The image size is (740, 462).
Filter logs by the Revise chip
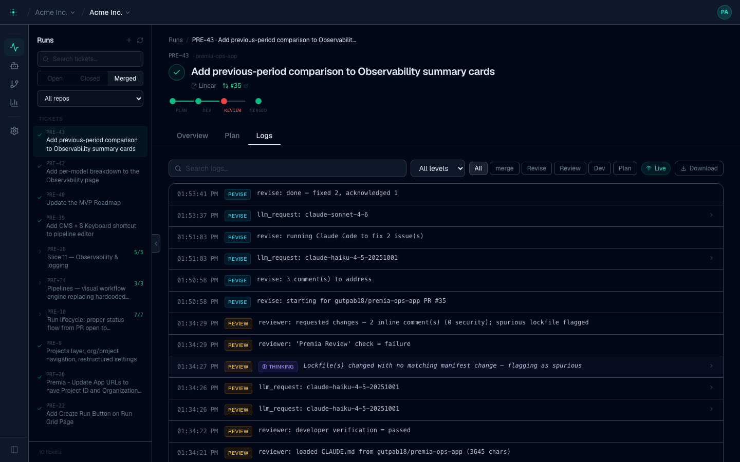click(536, 168)
